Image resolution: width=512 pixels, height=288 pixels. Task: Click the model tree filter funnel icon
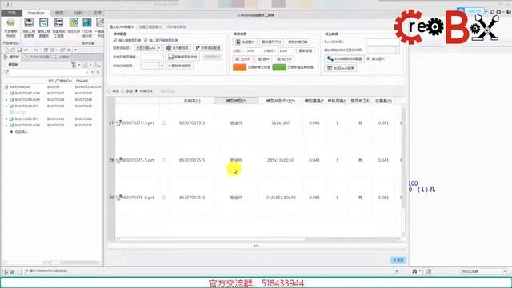7,72
